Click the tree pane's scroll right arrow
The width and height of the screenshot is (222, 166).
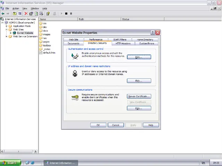point(35,151)
